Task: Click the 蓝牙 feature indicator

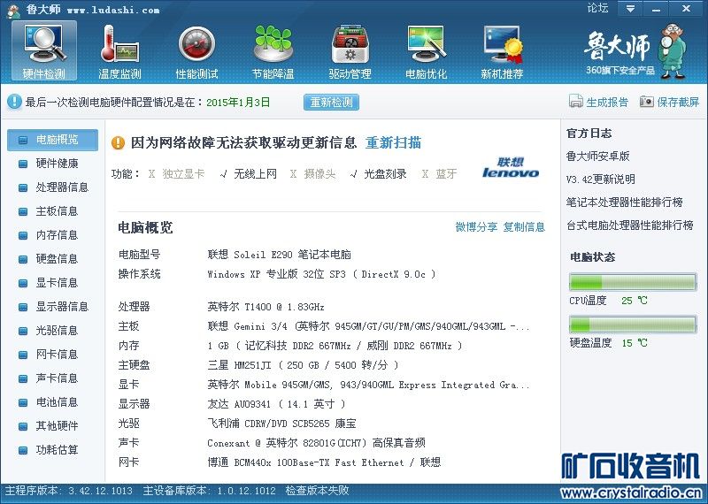Action: (x=439, y=174)
